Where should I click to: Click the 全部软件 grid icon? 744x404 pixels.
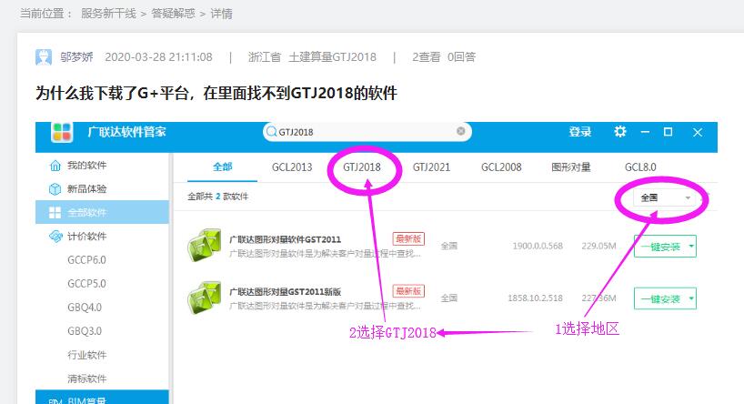pyautogui.click(x=55, y=212)
